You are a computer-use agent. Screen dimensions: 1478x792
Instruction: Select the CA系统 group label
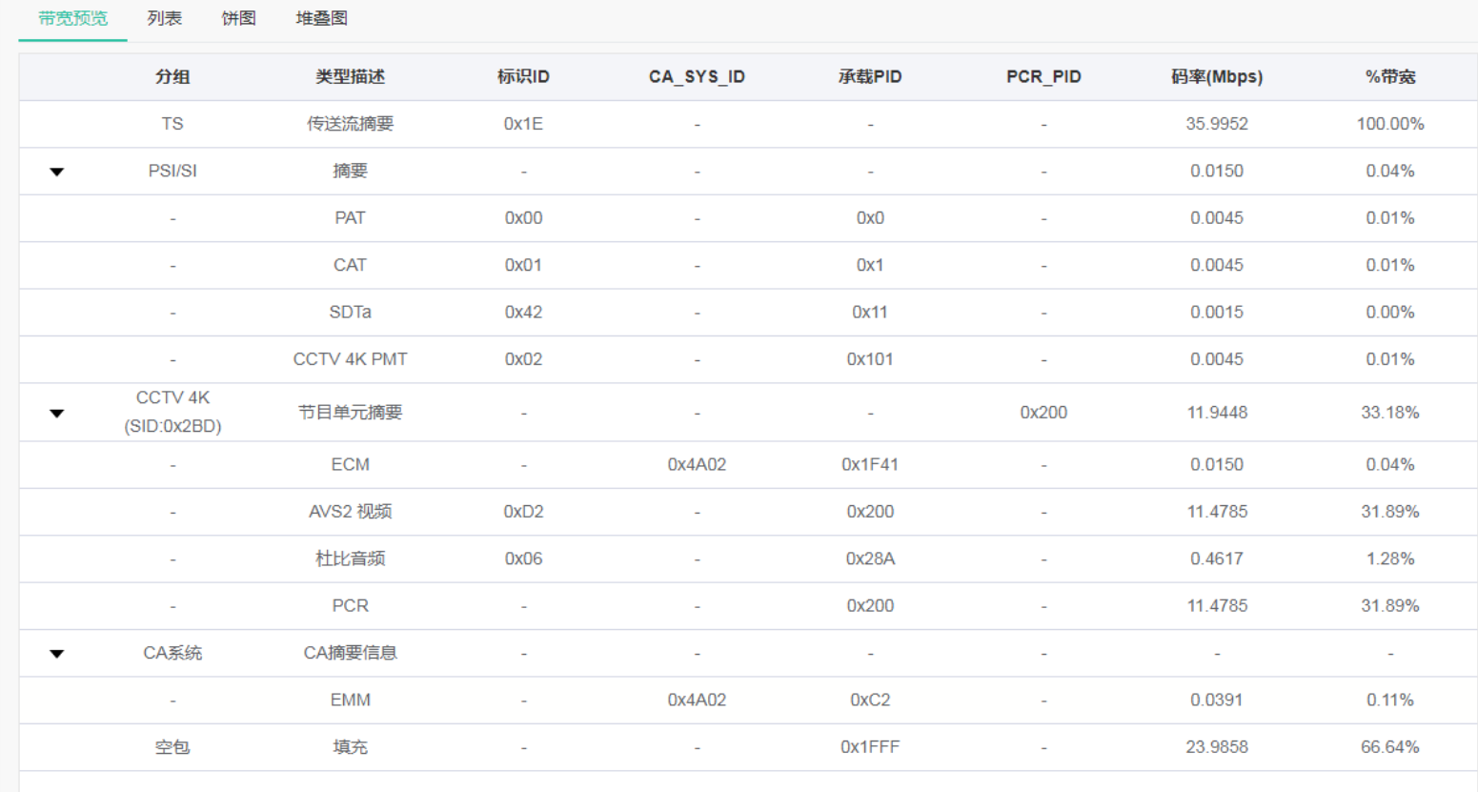pos(172,653)
